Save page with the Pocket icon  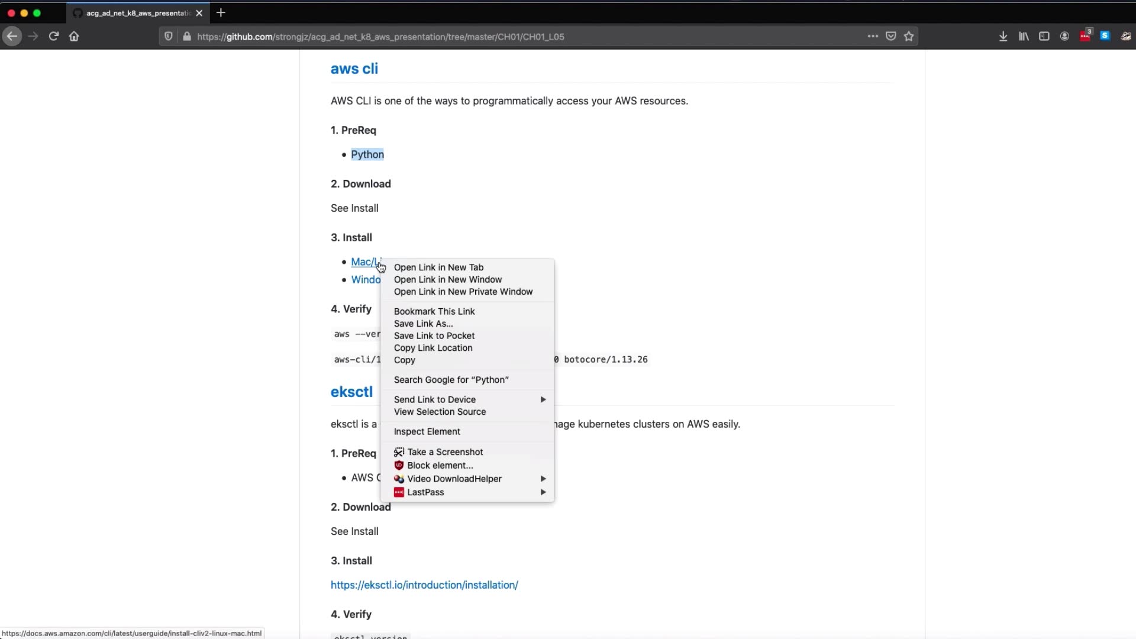pyautogui.click(x=890, y=36)
